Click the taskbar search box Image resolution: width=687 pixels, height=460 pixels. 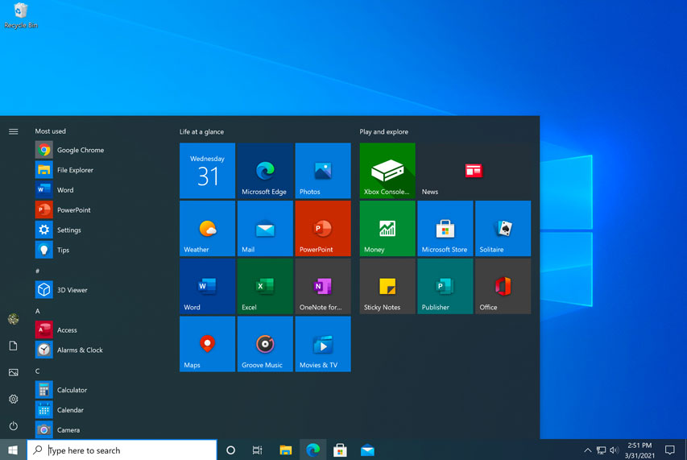[x=122, y=450]
